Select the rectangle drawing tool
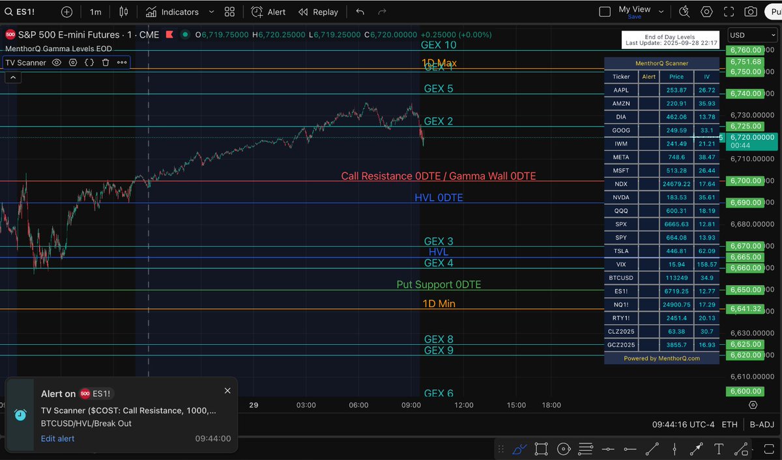The image size is (782, 460). (x=541, y=449)
